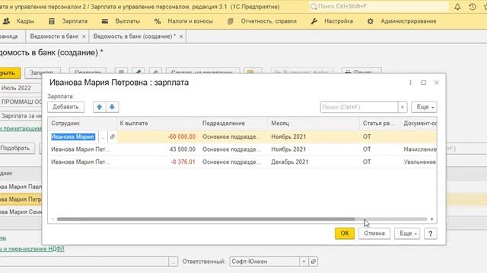Image resolution: width=487 pixels, height=273 pixels.
Task: Confirm with OK button
Action: (345, 234)
